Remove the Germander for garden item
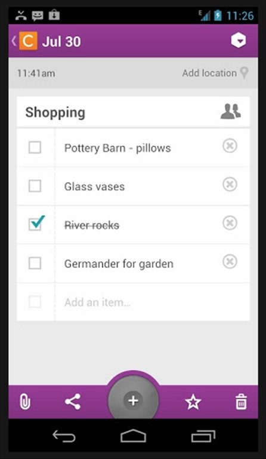Viewport: 266px width, 459px height. coord(230,261)
